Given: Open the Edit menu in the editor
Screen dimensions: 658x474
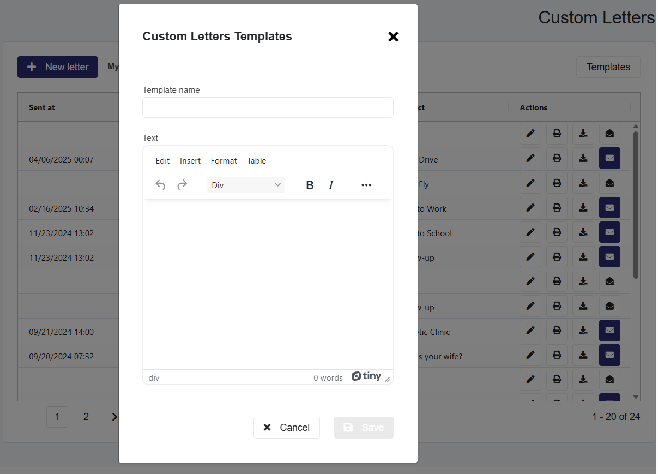Looking at the screenshot, I should pos(162,161).
